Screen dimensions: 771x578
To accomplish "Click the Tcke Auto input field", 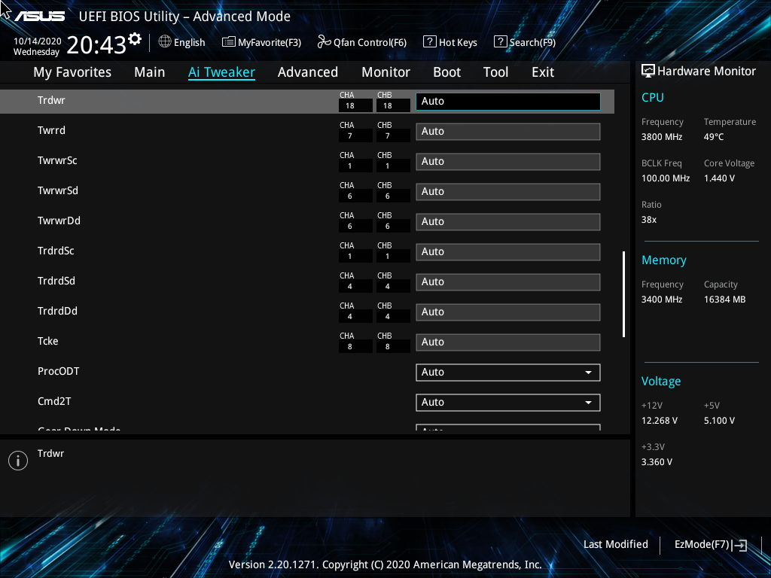I will (508, 342).
